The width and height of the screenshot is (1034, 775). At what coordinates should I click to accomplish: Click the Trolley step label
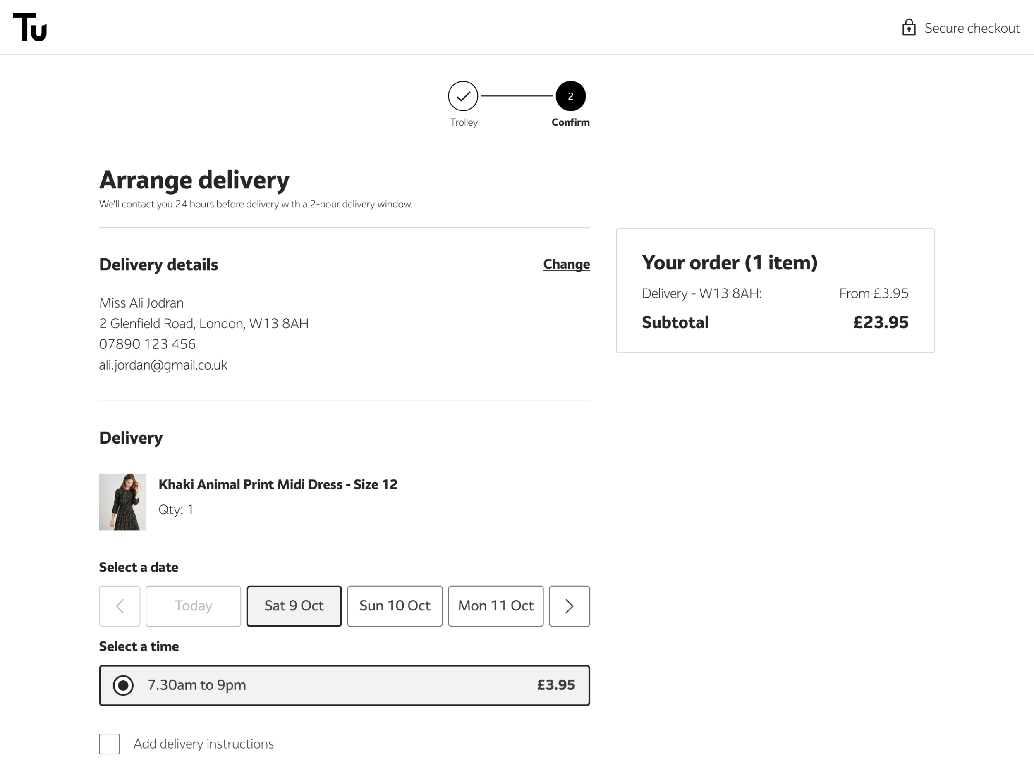pyautogui.click(x=464, y=122)
